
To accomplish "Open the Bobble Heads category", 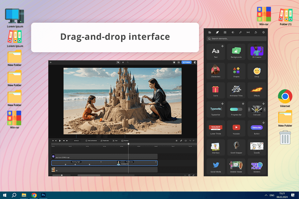I will pos(236,166).
